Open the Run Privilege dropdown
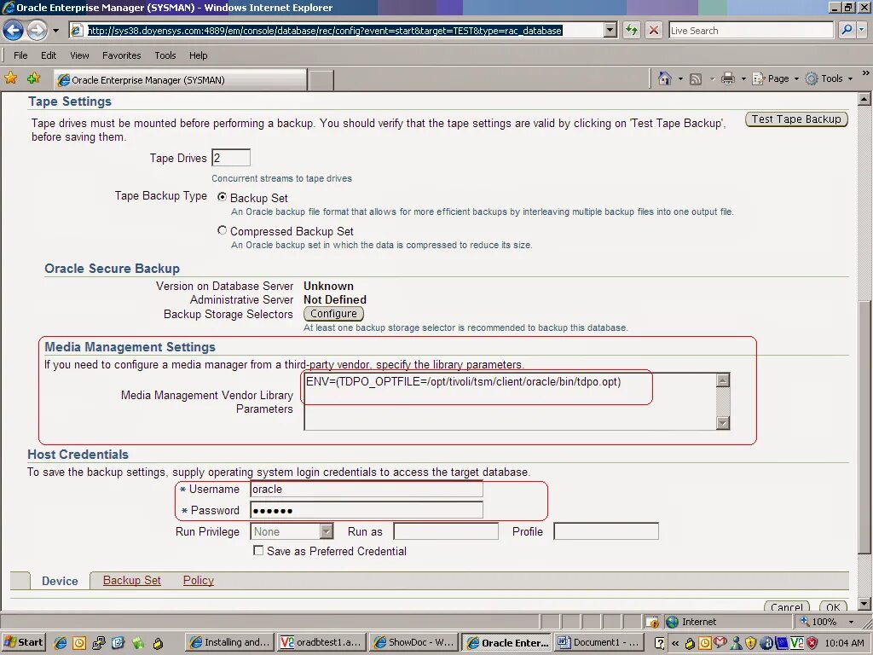The width and height of the screenshot is (873, 655). click(x=292, y=531)
